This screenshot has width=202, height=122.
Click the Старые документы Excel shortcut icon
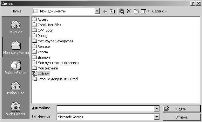[34, 79]
